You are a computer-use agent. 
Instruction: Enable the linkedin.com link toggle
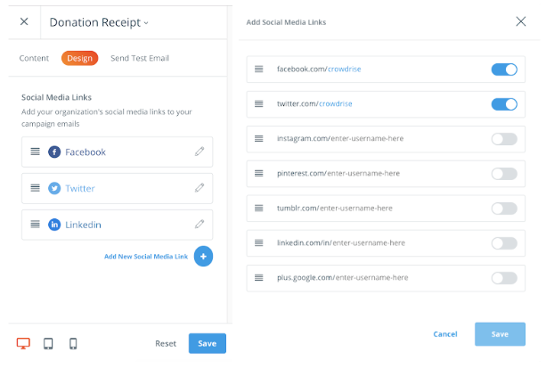504,243
